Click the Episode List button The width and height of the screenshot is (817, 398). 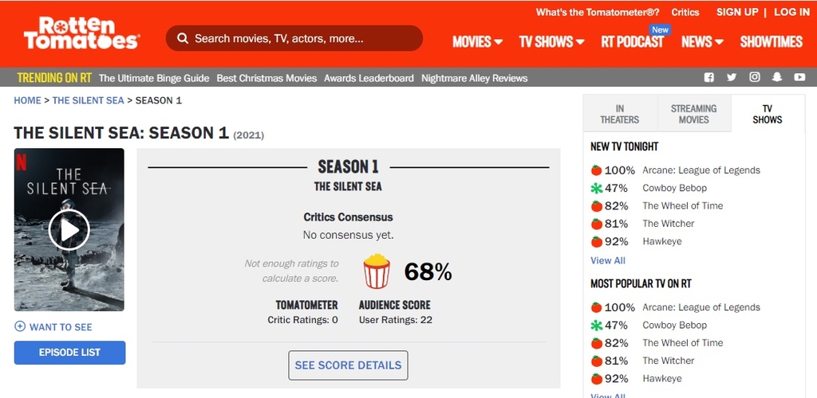click(69, 353)
